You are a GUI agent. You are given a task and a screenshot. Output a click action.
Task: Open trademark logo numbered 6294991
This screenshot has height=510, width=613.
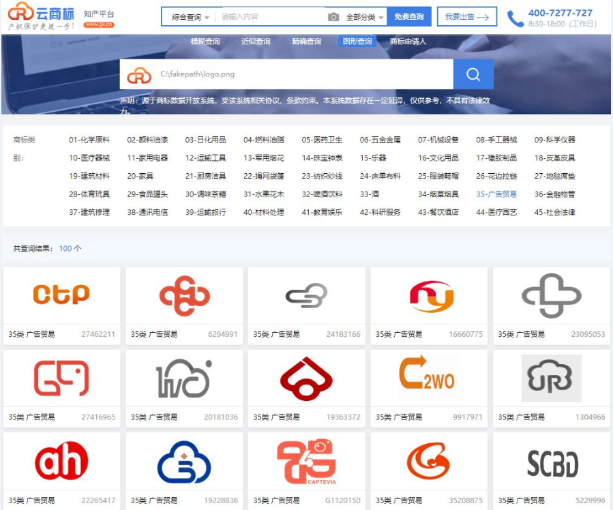(184, 296)
